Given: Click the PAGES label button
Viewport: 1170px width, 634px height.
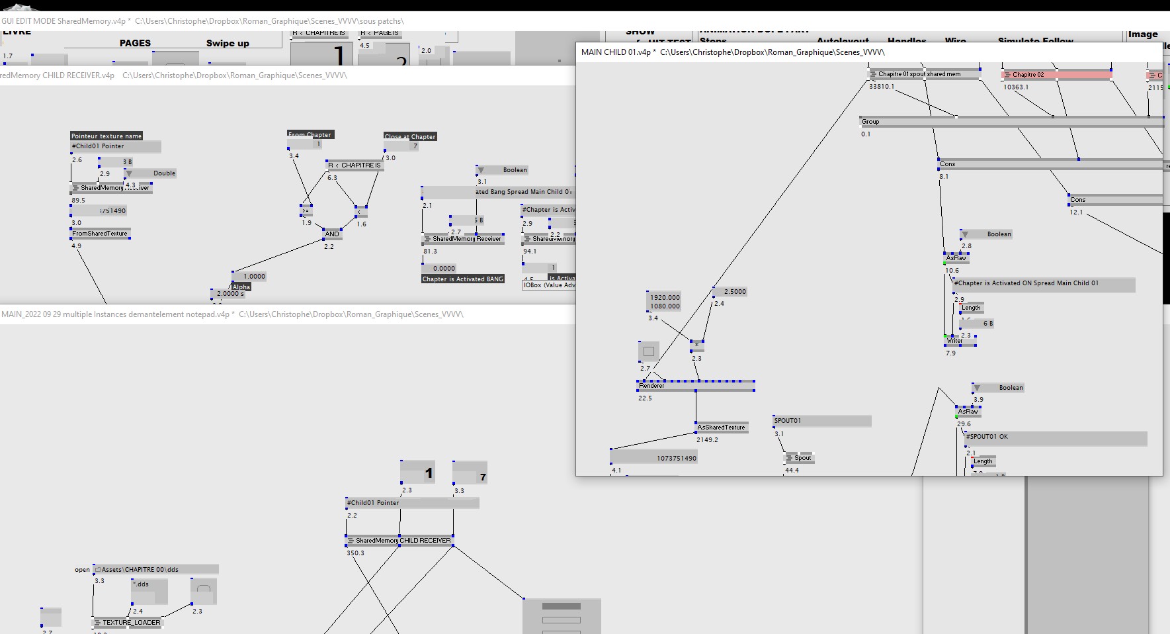Looking at the screenshot, I should [x=135, y=43].
